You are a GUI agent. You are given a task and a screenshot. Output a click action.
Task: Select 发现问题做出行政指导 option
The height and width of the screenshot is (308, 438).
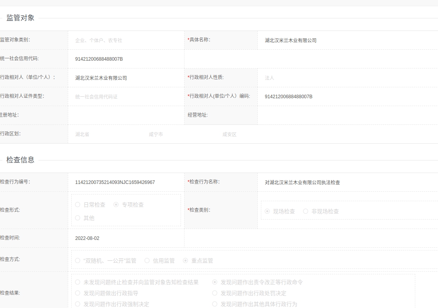pos(78,293)
